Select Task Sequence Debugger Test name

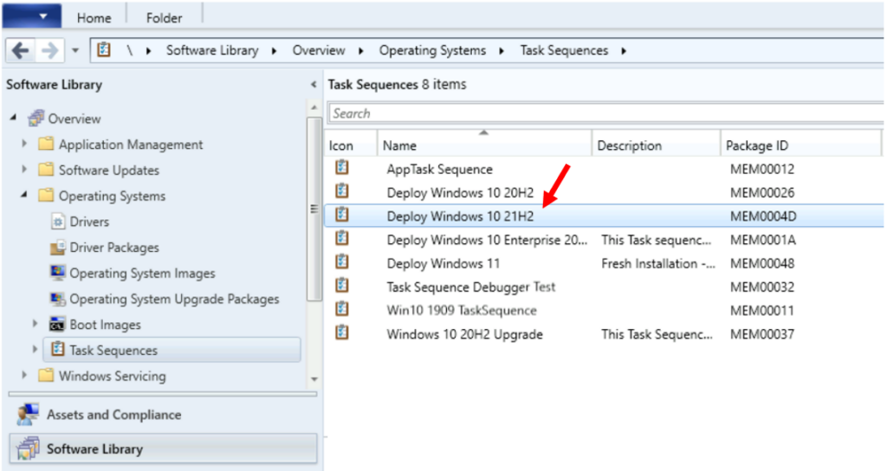(470, 287)
